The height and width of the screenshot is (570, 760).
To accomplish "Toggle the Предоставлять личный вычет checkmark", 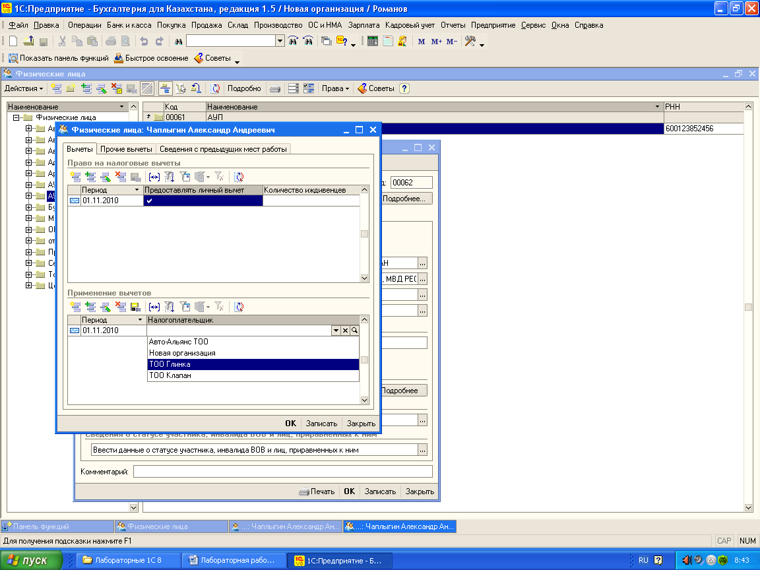I will click(x=149, y=201).
